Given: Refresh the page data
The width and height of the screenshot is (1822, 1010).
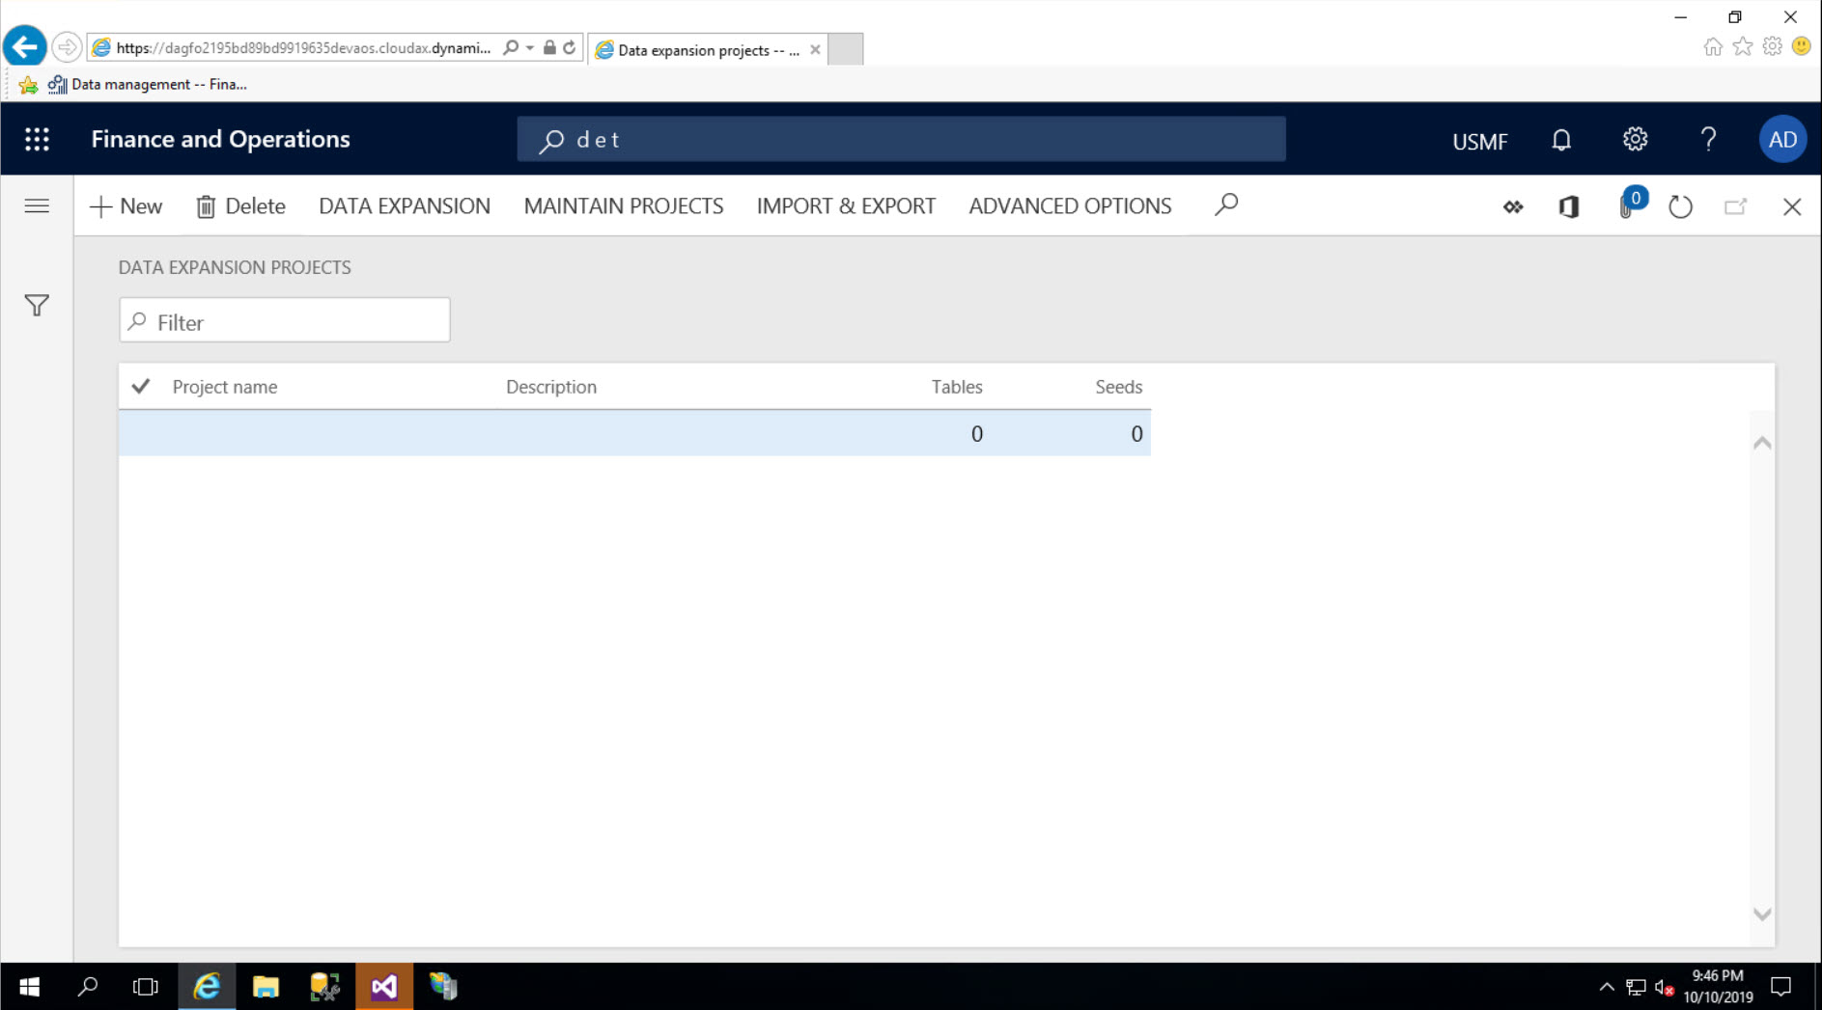Looking at the screenshot, I should [x=1680, y=206].
